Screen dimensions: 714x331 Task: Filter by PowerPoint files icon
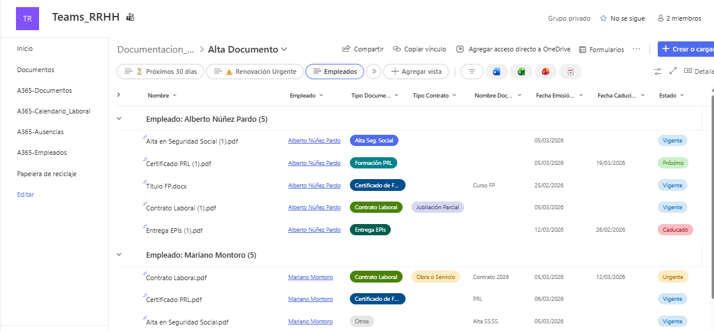point(546,72)
